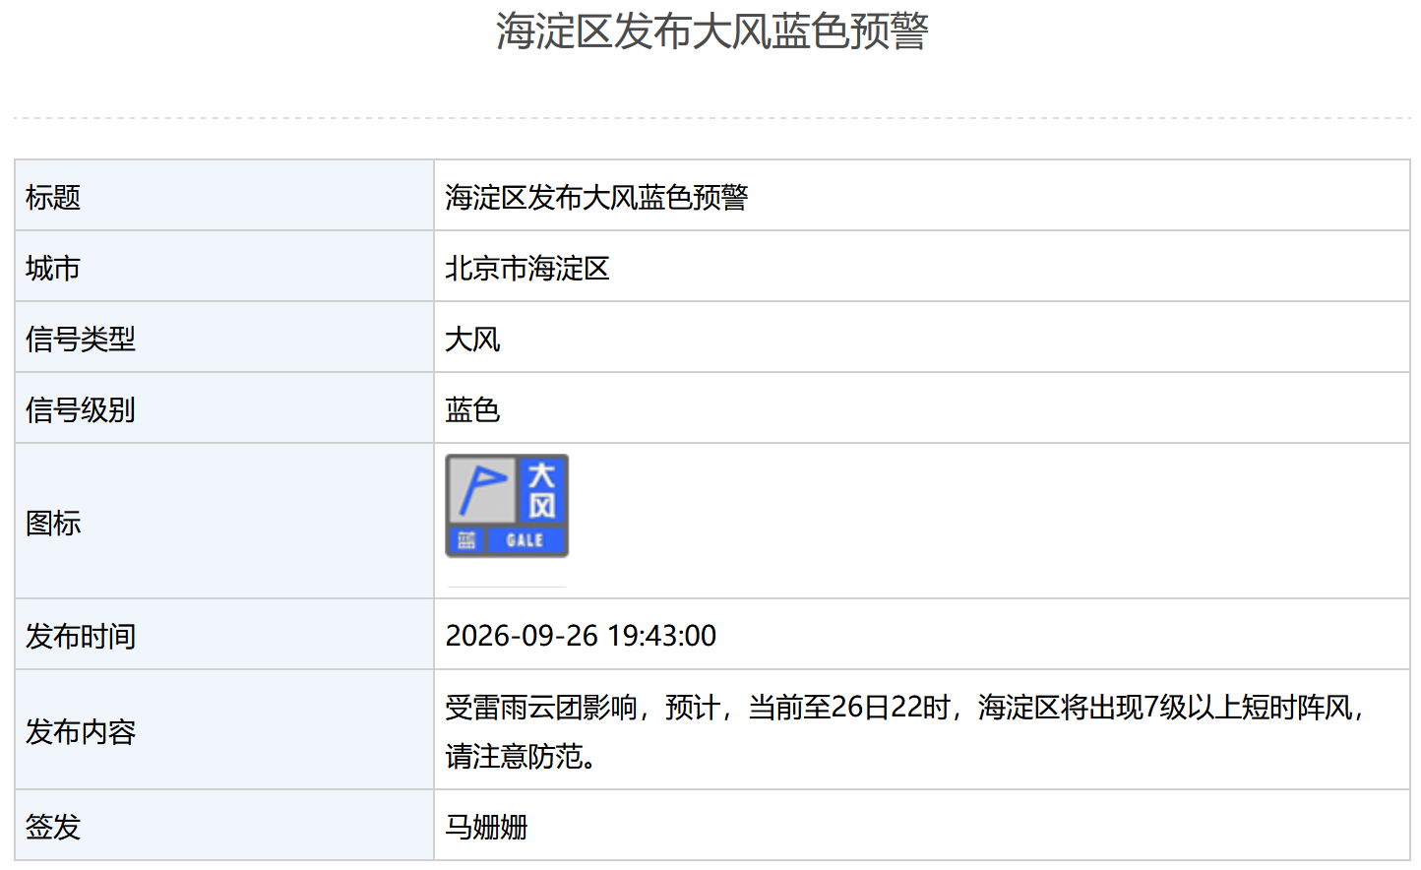This screenshot has height=870, width=1421.
Task: Click the wind flag graphic in icon
Action: 482,489
